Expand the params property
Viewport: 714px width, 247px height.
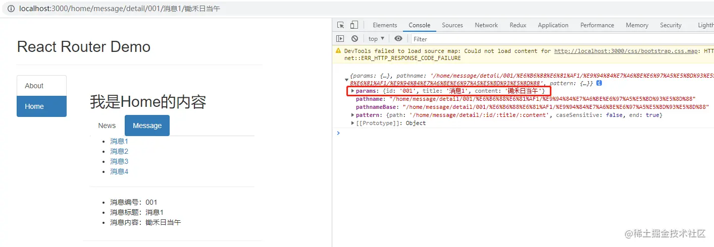click(353, 91)
